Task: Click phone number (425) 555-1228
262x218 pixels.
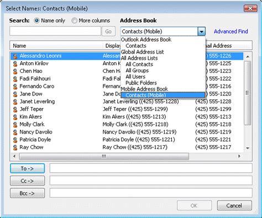Action: point(213,102)
